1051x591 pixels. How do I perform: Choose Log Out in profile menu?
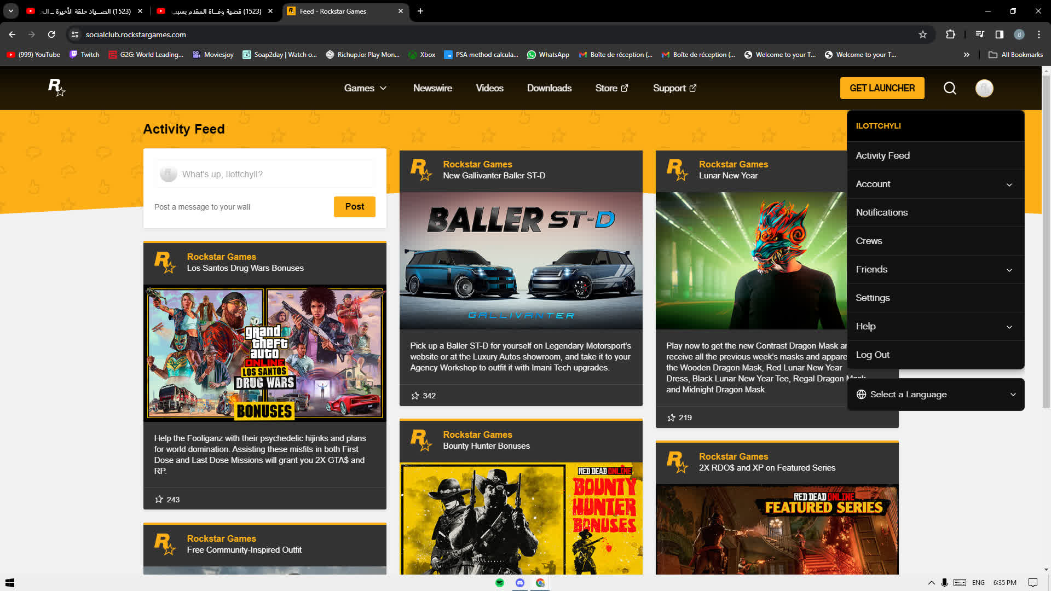[x=935, y=355]
